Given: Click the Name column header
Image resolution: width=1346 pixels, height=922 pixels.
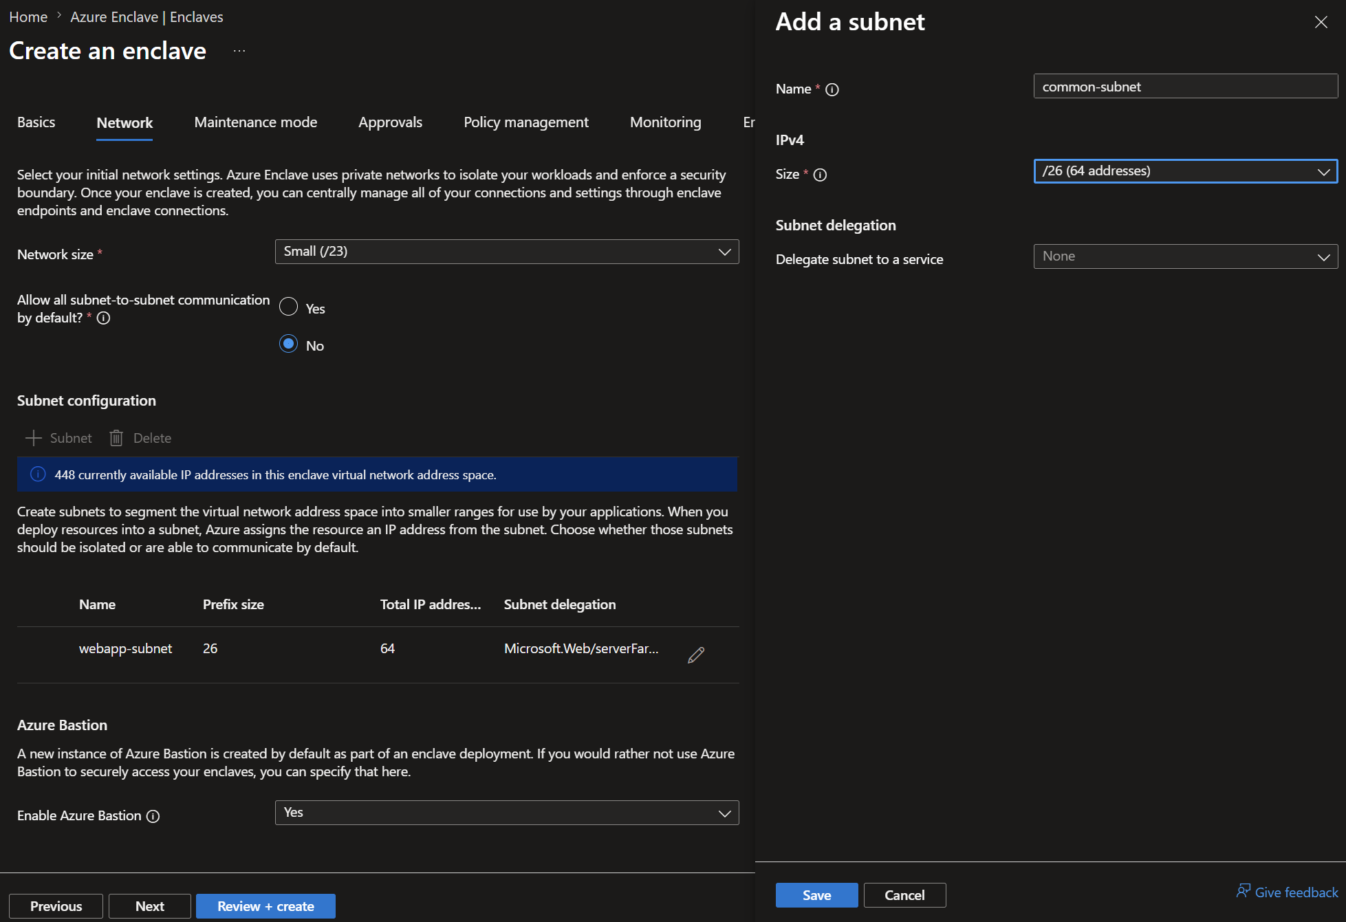Looking at the screenshot, I should [97, 604].
